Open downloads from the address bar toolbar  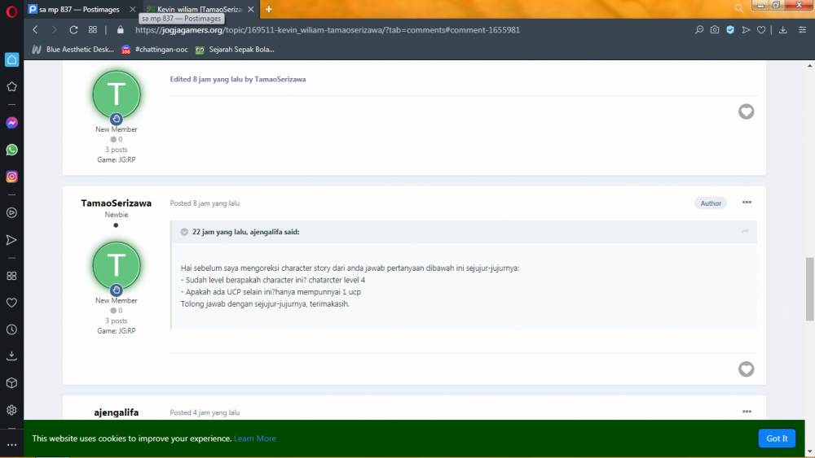pos(782,30)
